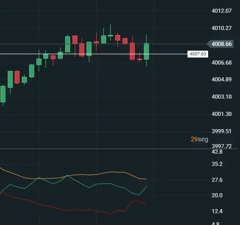
Task: Click the 4012.07 price axis label
Action: 222,11
